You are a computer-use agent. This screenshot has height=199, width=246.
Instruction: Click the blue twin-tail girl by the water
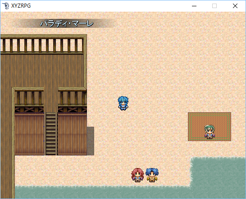coord(152,175)
